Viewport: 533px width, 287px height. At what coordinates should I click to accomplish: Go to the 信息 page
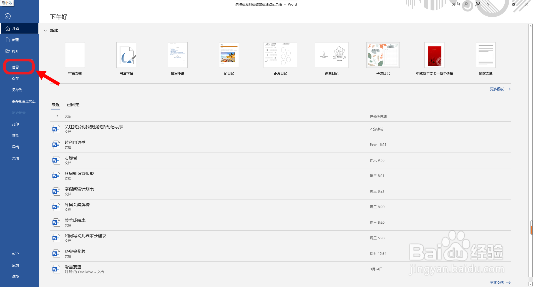point(19,67)
